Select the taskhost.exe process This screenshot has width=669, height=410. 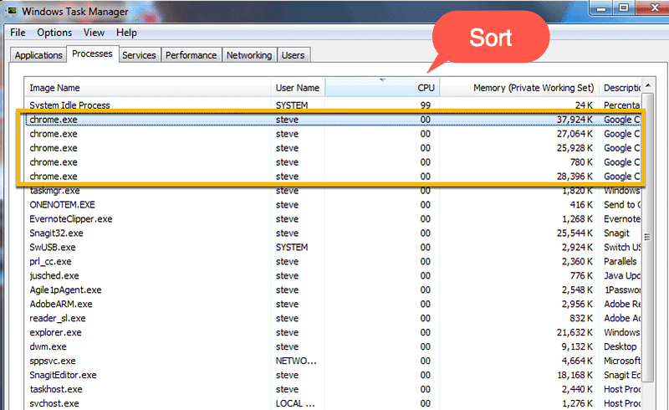(x=333, y=389)
